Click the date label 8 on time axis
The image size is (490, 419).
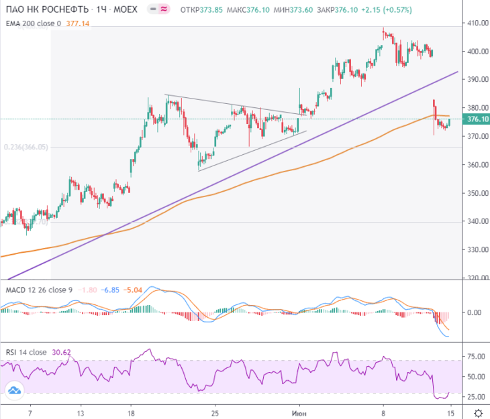[383, 414]
